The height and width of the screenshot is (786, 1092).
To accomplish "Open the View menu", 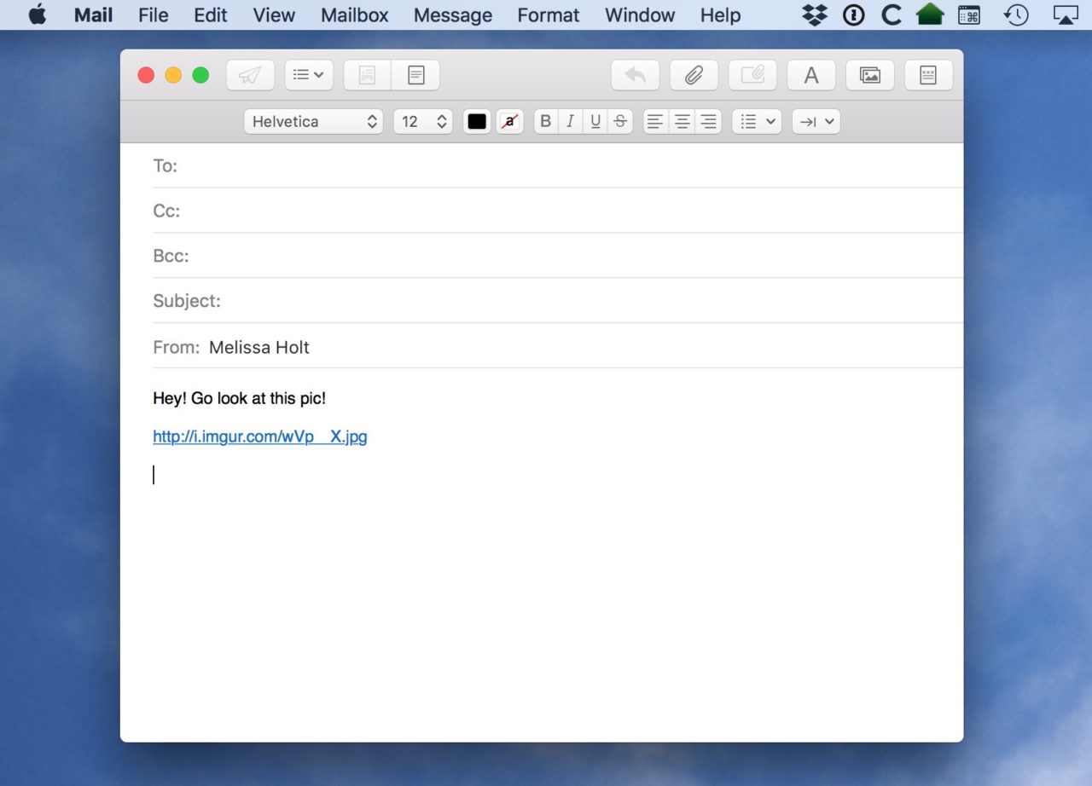I will point(274,15).
